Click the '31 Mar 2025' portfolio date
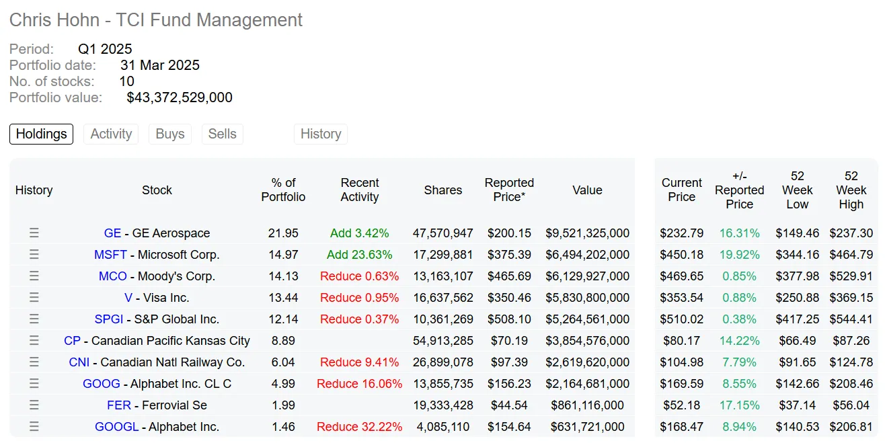 [x=160, y=65]
